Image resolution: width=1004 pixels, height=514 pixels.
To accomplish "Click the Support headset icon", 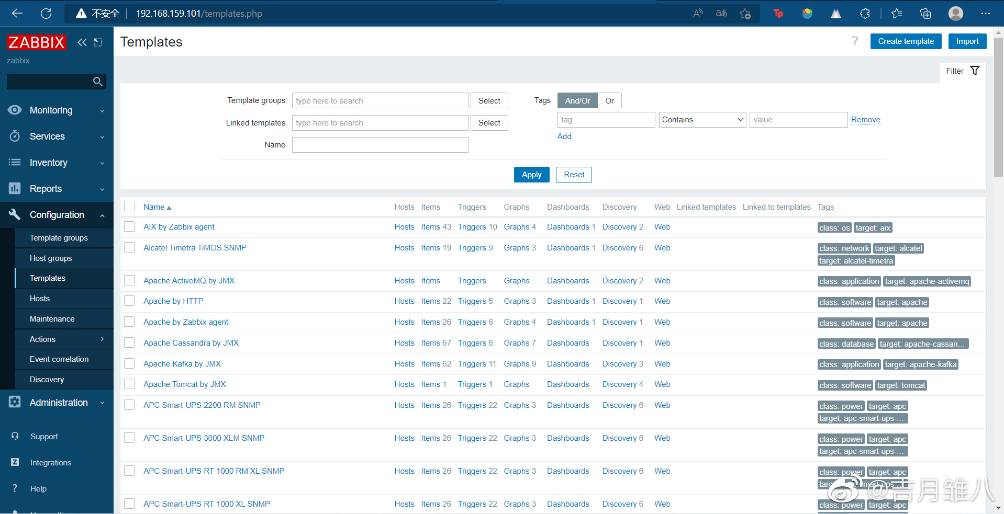I will pos(15,436).
